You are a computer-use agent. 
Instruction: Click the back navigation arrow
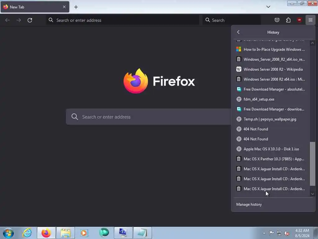(7, 20)
